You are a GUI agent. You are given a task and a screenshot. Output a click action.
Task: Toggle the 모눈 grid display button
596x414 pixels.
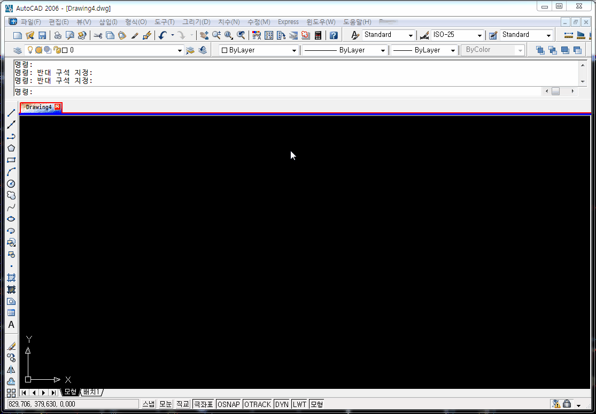(x=165, y=404)
